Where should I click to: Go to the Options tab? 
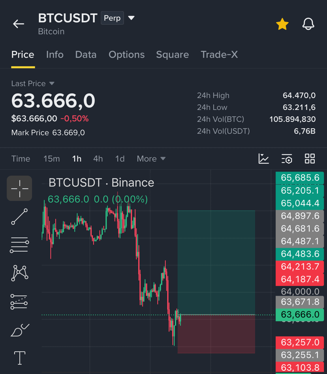126,55
